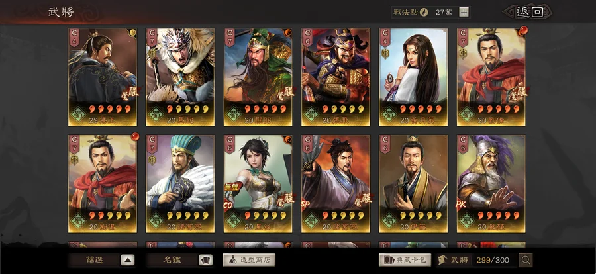This screenshot has width=596, height=274.
Task: Open the 造型商店 costume shop
Action: pyautogui.click(x=249, y=260)
